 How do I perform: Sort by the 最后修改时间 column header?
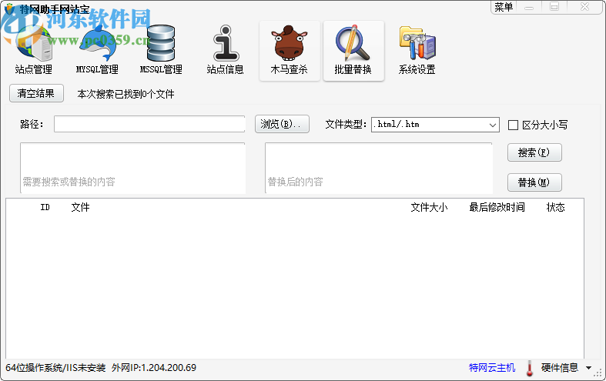pyautogui.click(x=497, y=208)
